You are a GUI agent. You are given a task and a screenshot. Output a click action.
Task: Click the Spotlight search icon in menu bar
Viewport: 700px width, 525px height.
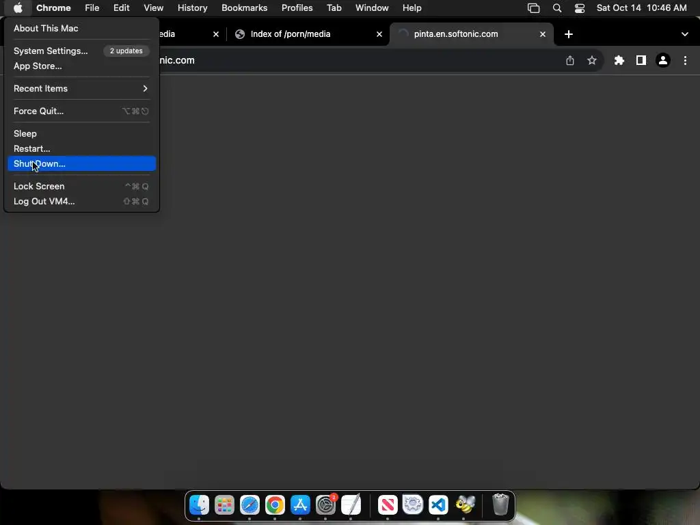tap(556, 8)
